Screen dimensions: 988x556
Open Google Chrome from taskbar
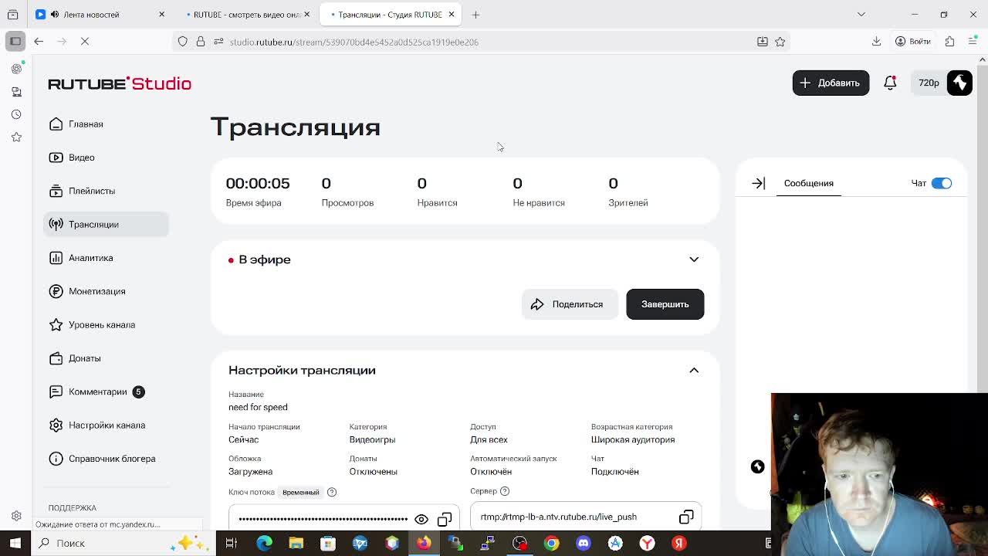(551, 543)
